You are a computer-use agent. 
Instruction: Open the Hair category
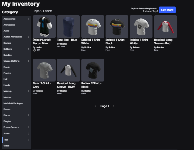(6, 79)
